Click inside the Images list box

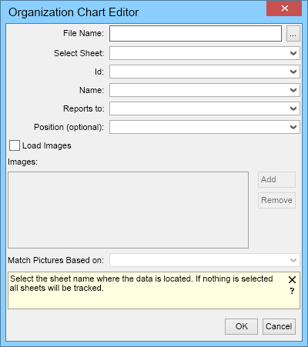(x=128, y=210)
